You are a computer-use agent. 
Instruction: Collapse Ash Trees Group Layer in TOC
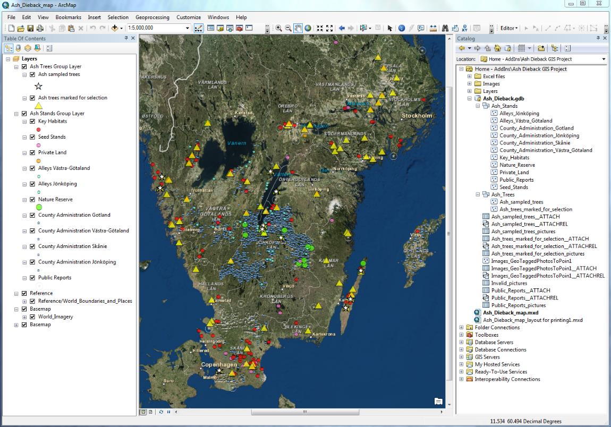[16, 66]
